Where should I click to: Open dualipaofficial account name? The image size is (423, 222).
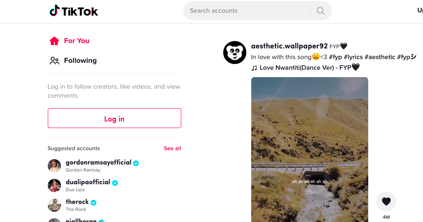(88, 182)
